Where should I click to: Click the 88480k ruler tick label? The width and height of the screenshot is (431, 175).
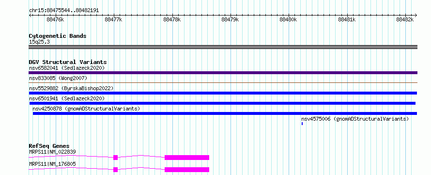click(x=289, y=19)
